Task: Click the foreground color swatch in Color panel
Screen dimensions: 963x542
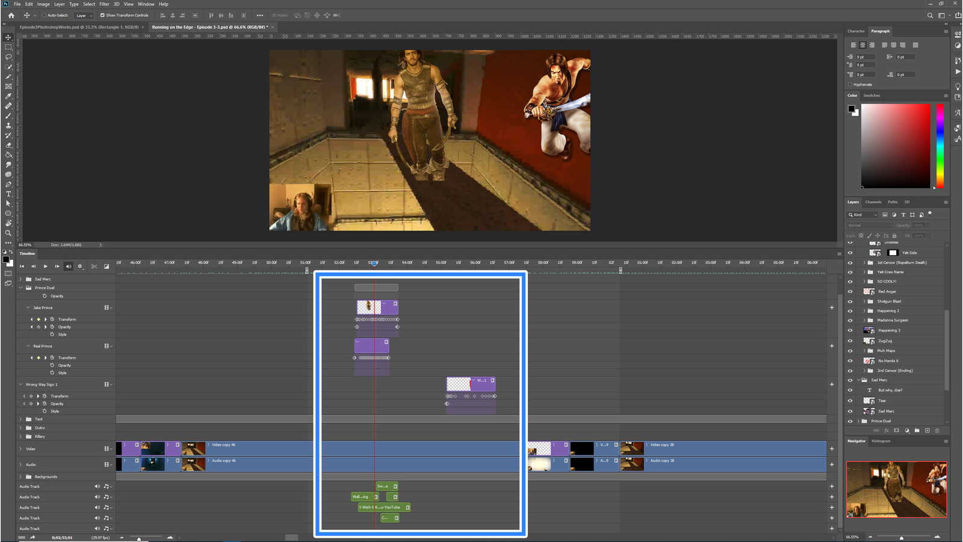Action: pyautogui.click(x=851, y=109)
